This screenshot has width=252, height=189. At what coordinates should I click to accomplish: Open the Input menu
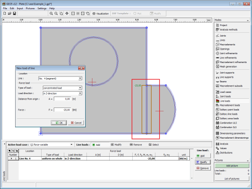[x=20, y=8]
